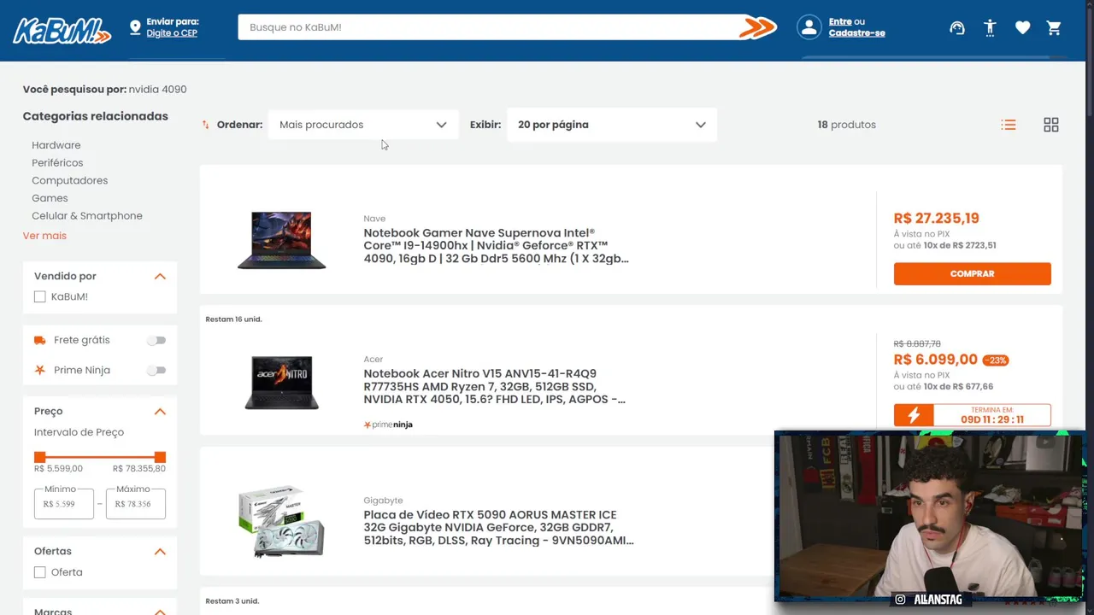Screen dimensions: 1094x615
Task: Click the 18 produtos count text
Action: [x=847, y=125]
